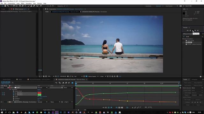Open the 1 View layout dropdown
This screenshot has width=204, height=114.
click(x=103, y=76)
